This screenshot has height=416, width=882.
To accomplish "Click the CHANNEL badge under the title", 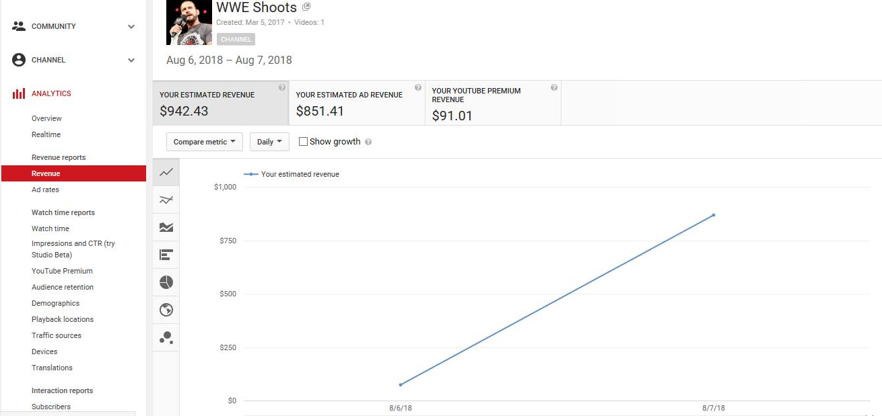I will pos(236,40).
